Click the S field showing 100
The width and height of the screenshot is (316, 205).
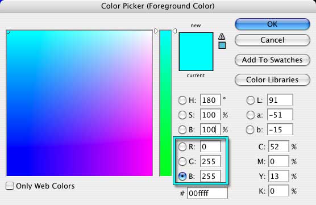[x=210, y=115]
